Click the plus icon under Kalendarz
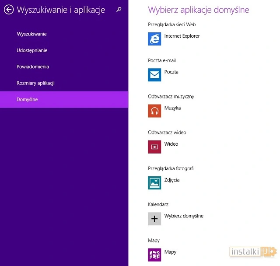 pos(154,219)
